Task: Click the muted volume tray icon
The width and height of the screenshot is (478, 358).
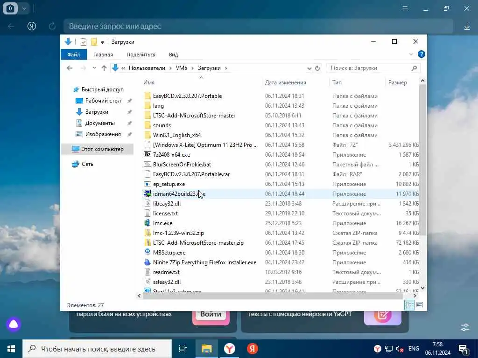Action: pos(400,349)
